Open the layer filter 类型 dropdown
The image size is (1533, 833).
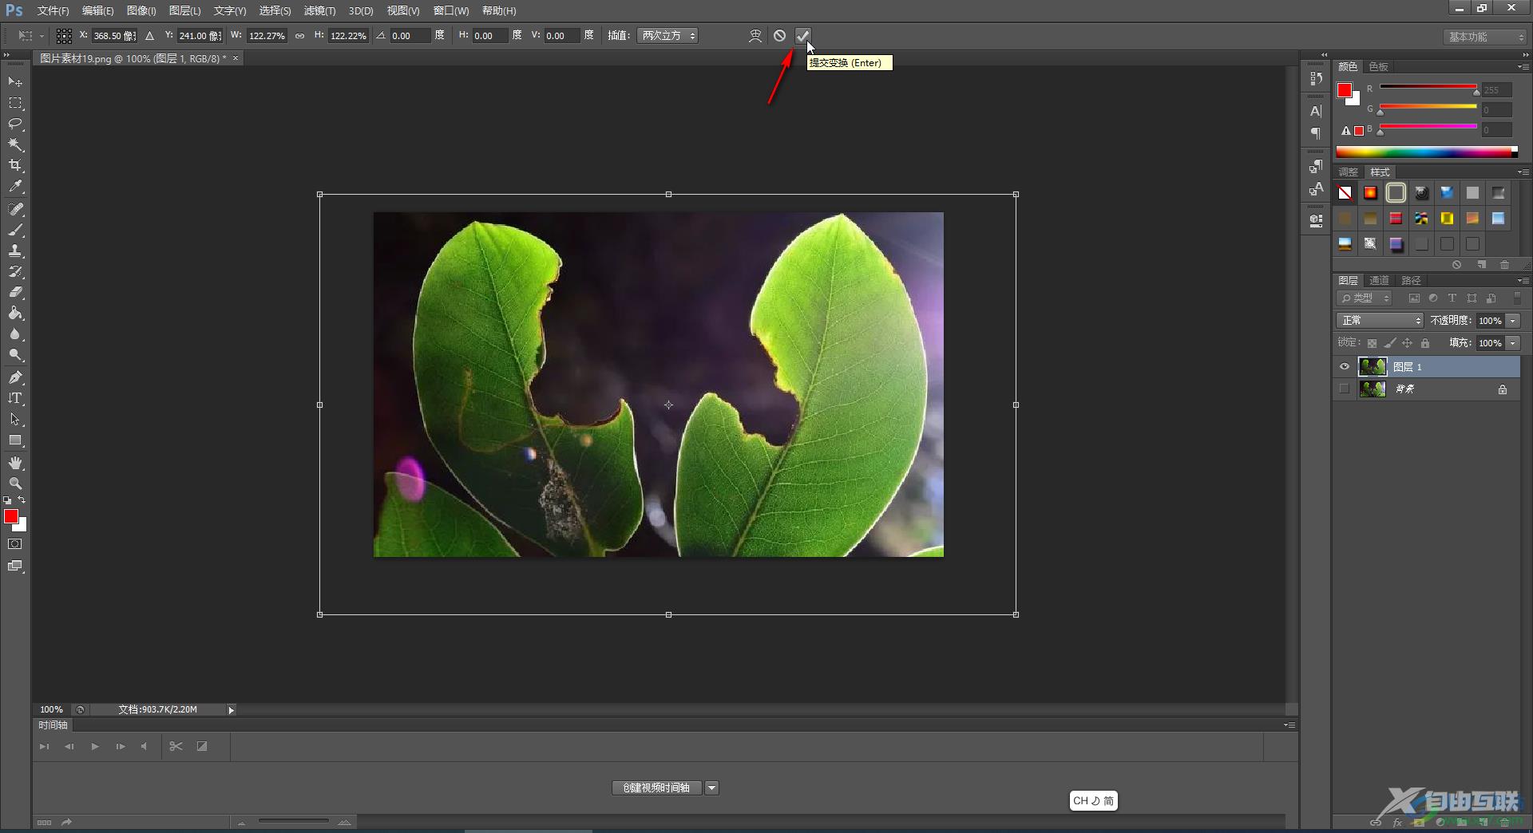1365,298
